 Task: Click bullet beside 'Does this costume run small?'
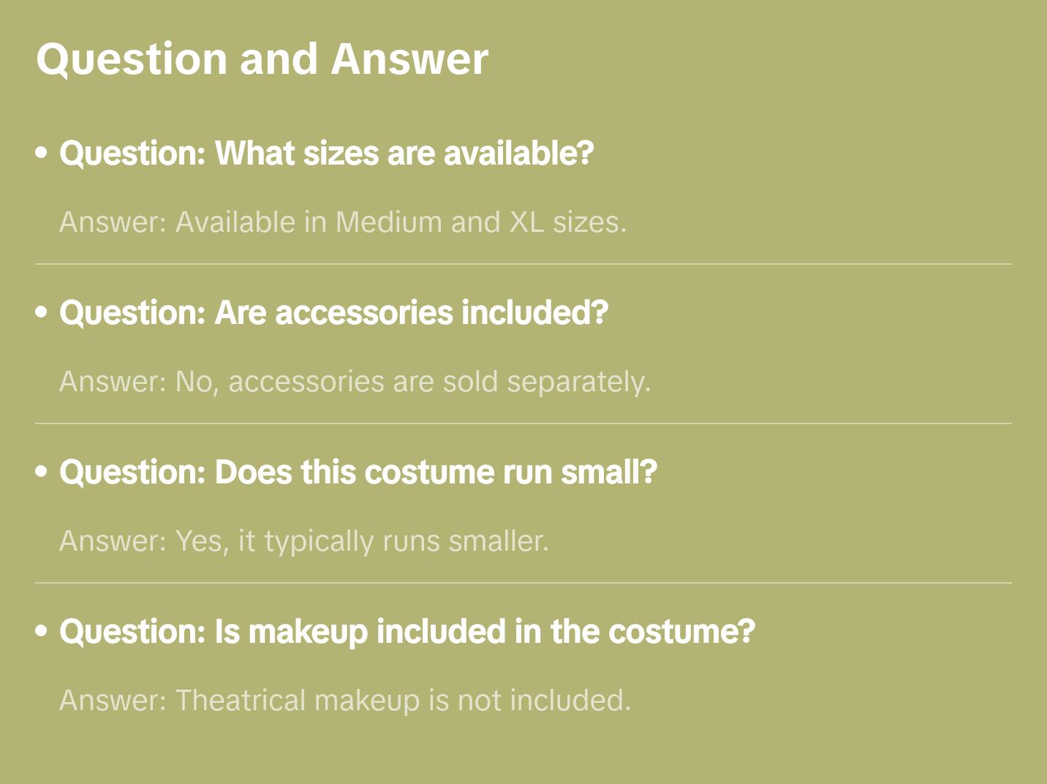coord(42,472)
